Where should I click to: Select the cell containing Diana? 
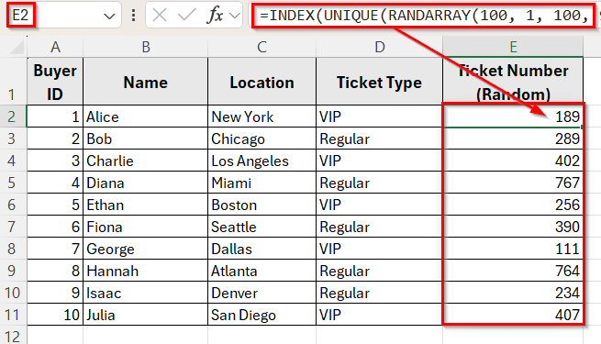[146, 183]
